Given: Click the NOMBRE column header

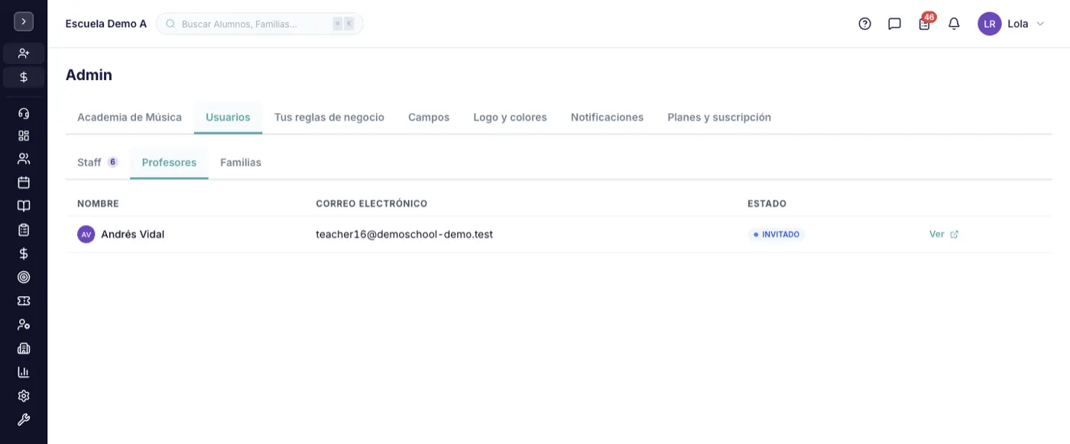Looking at the screenshot, I should pyautogui.click(x=98, y=204).
